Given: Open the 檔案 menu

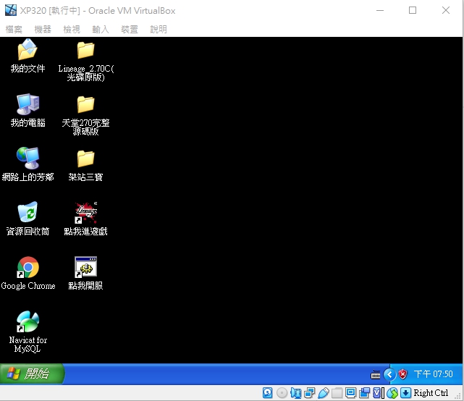Looking at the screenshot, I should tap(14, 29).
